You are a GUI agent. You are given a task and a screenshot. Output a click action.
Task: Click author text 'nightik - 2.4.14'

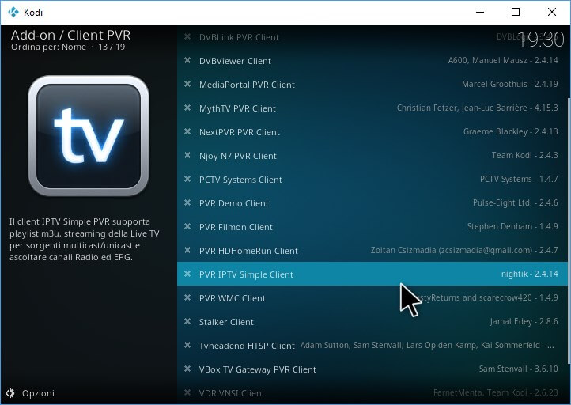pos(530,274)
